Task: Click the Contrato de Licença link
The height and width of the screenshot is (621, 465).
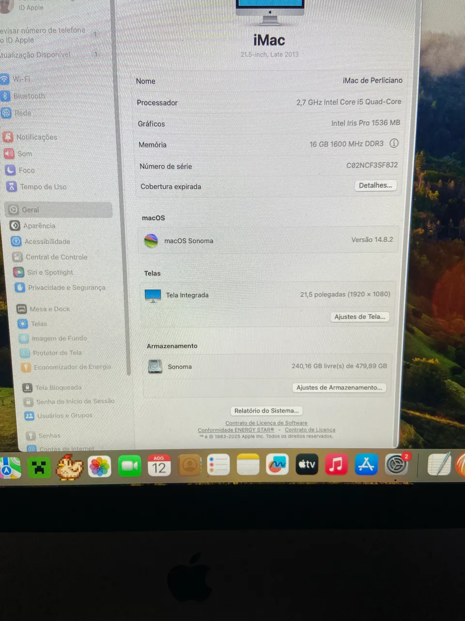Action: click(310, 429)
